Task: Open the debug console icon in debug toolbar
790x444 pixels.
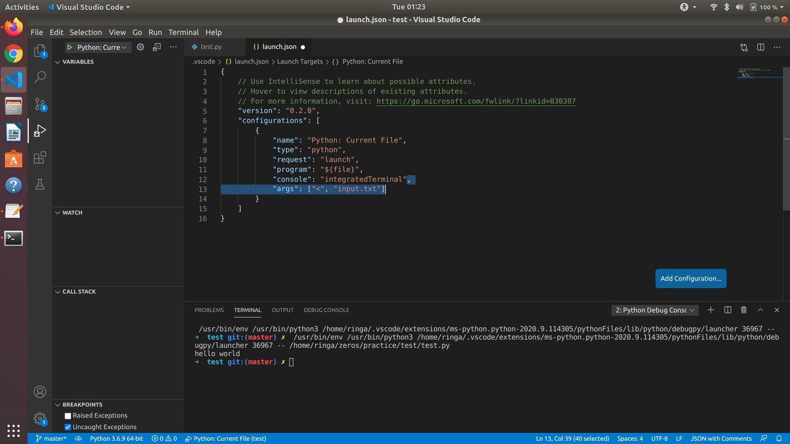Action: tap(157, 47)
